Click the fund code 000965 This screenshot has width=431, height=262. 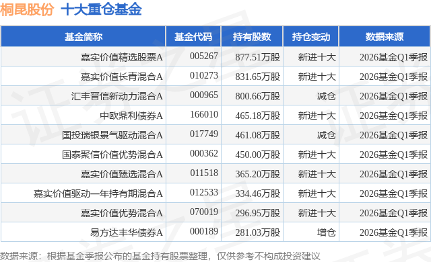point(204,95)
